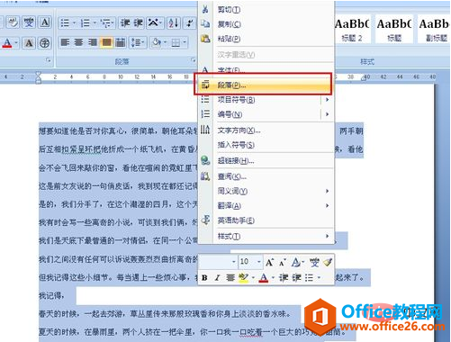Open the Font dialog launcher in ribbon
Image resolution: width=451 pixels, height=342 pixels.
48,61
